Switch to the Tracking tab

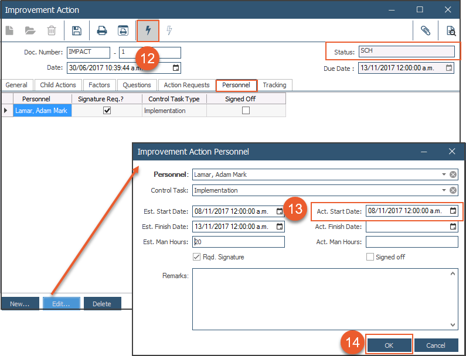pos(274,85)
